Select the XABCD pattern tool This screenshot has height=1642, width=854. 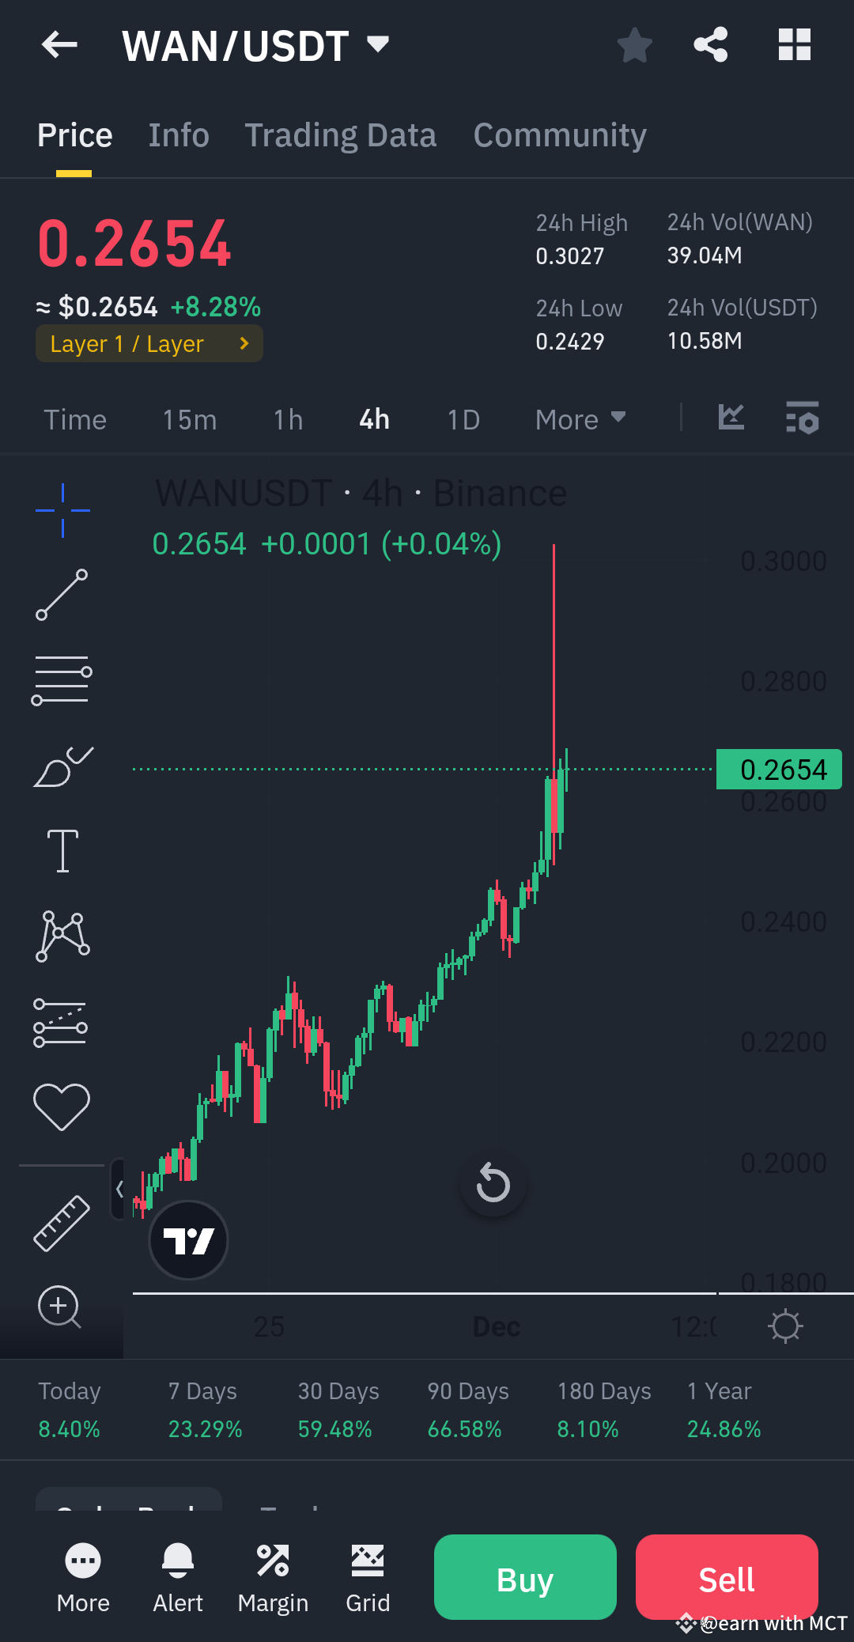point(62,936)
